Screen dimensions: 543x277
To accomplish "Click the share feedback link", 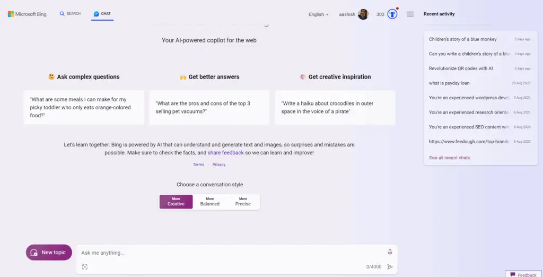I will [225, 152].
